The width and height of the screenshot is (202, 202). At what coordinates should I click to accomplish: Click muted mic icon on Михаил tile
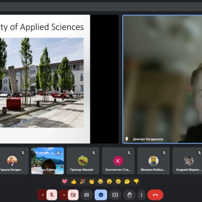click(164, 153)
